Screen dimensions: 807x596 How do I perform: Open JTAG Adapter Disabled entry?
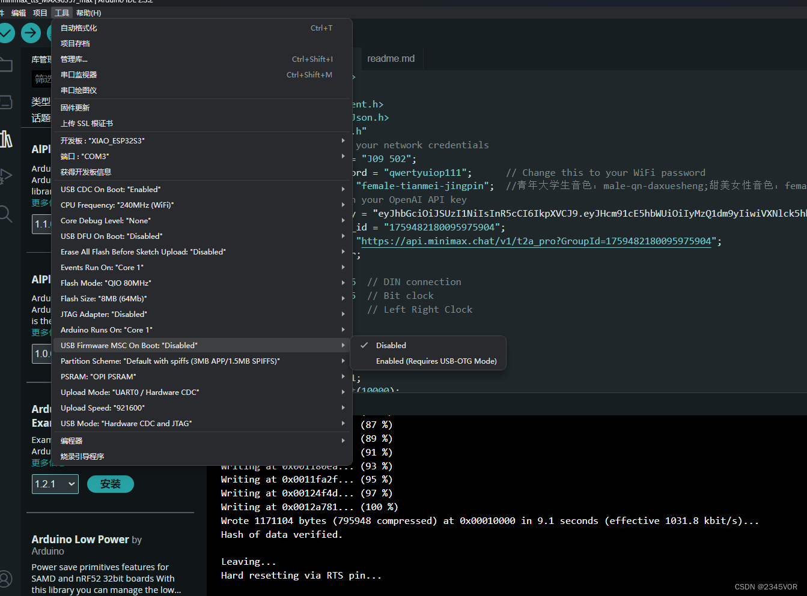[x=202, y=314]
